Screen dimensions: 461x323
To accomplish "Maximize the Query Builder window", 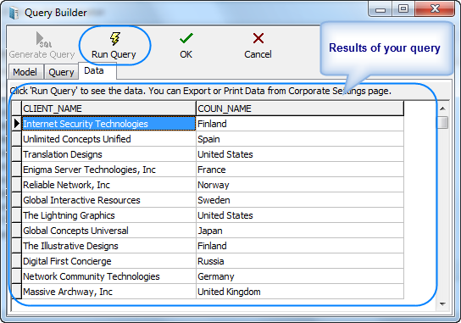I will (403, 9).
